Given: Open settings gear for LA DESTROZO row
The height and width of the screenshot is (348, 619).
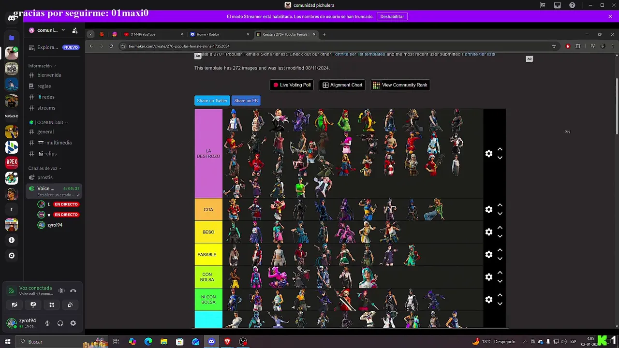Looking at the screenshot, I should pos(489,154).
